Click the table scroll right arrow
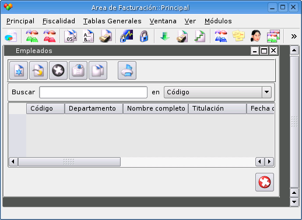The height and width of the screenshot is (220, 302). pyautogui.click(x=269, y=162)
